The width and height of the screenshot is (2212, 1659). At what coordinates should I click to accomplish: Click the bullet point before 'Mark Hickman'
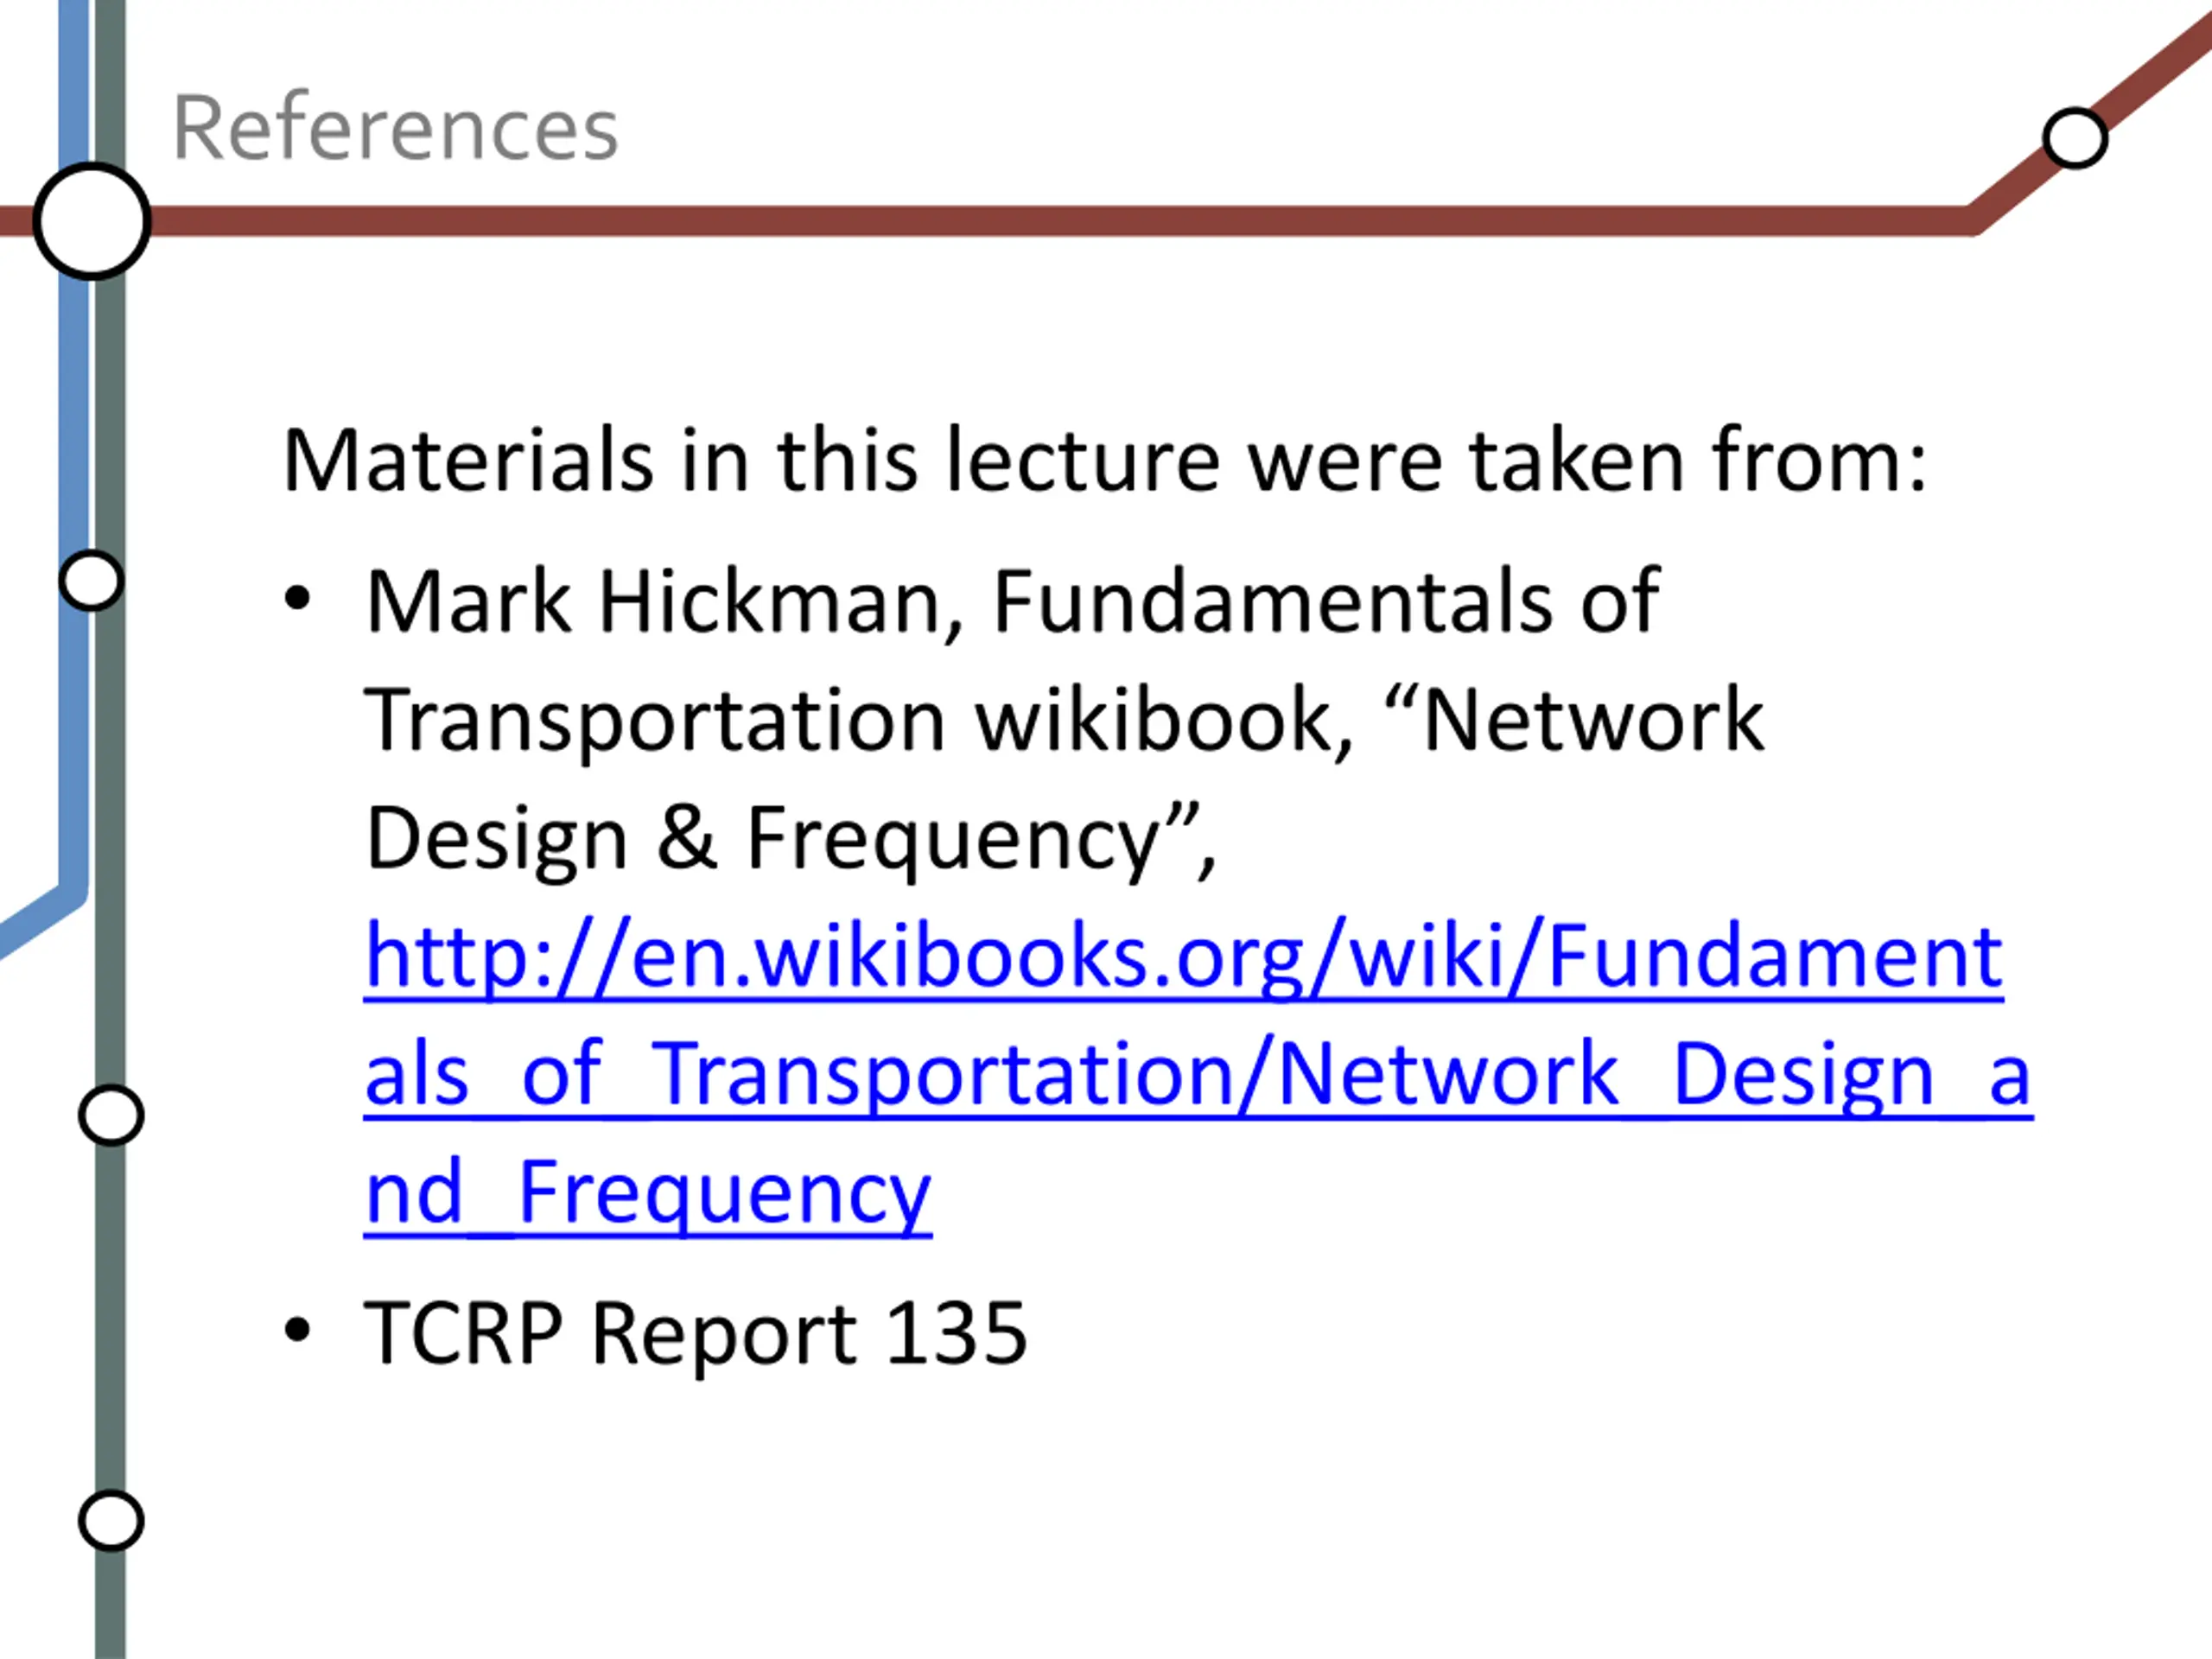click(297, 598)
